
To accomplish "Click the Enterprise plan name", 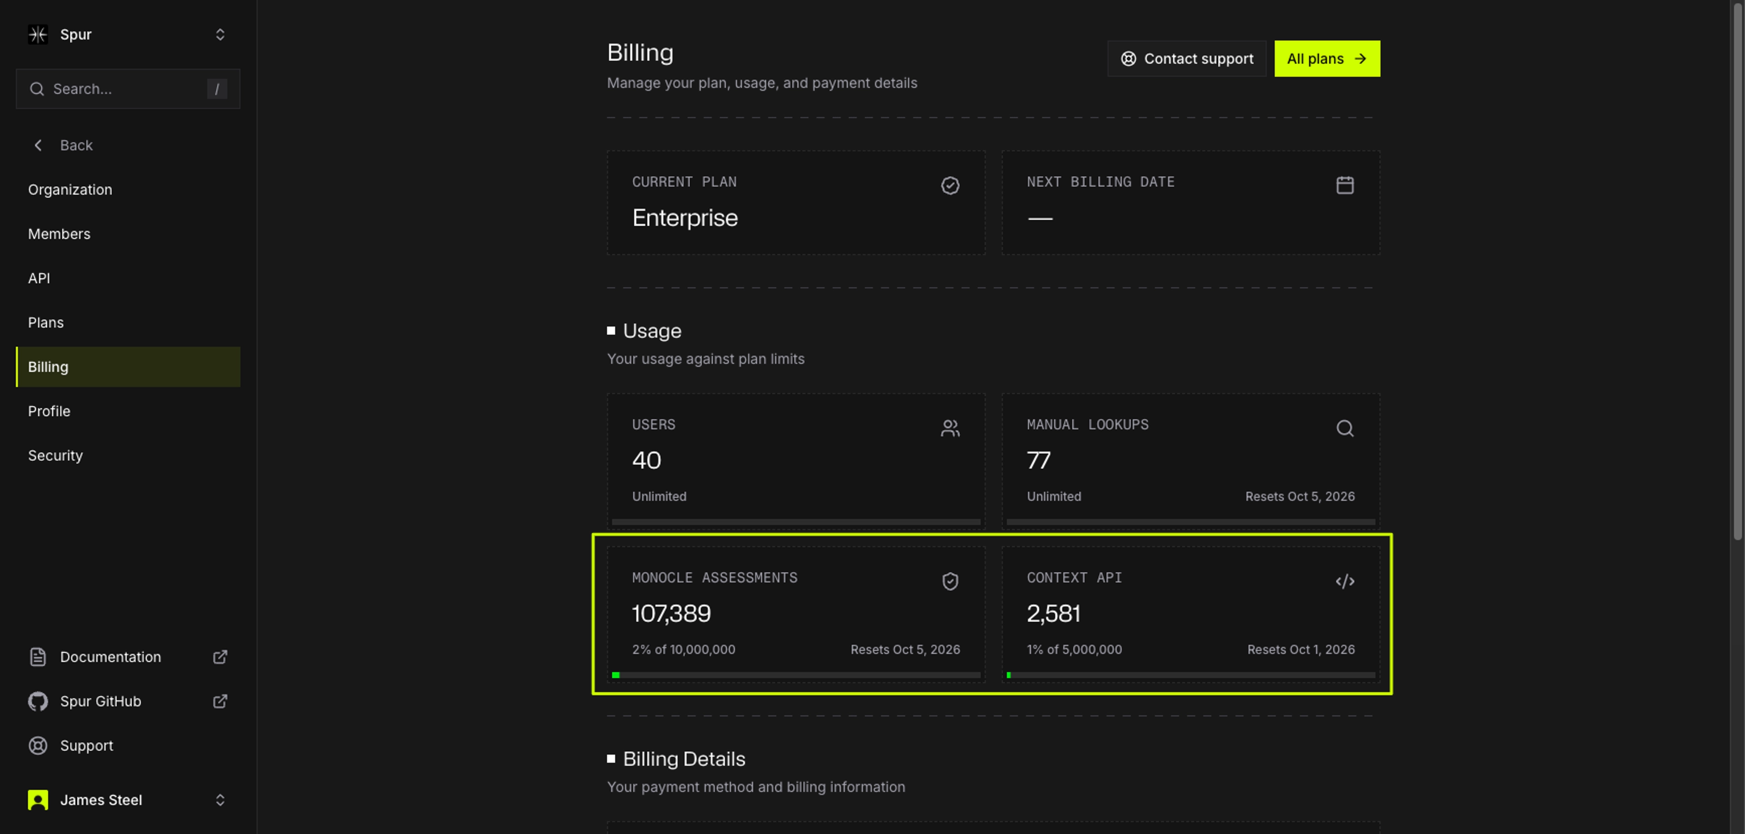I will pos(684,218).
